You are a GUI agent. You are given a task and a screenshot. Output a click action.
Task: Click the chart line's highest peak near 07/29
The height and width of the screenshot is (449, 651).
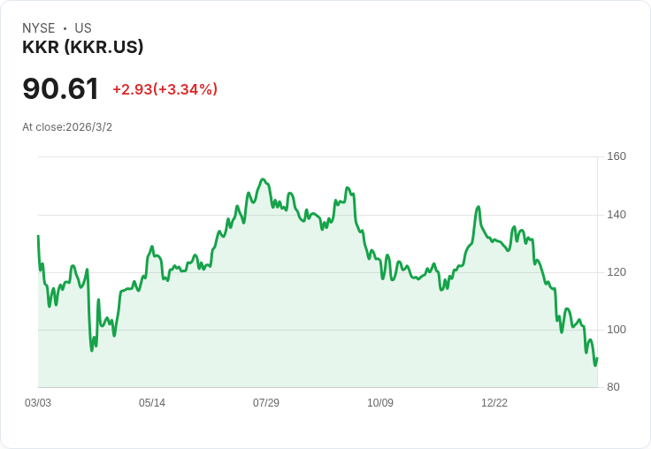pyautogui.click(x=263, y=179)
